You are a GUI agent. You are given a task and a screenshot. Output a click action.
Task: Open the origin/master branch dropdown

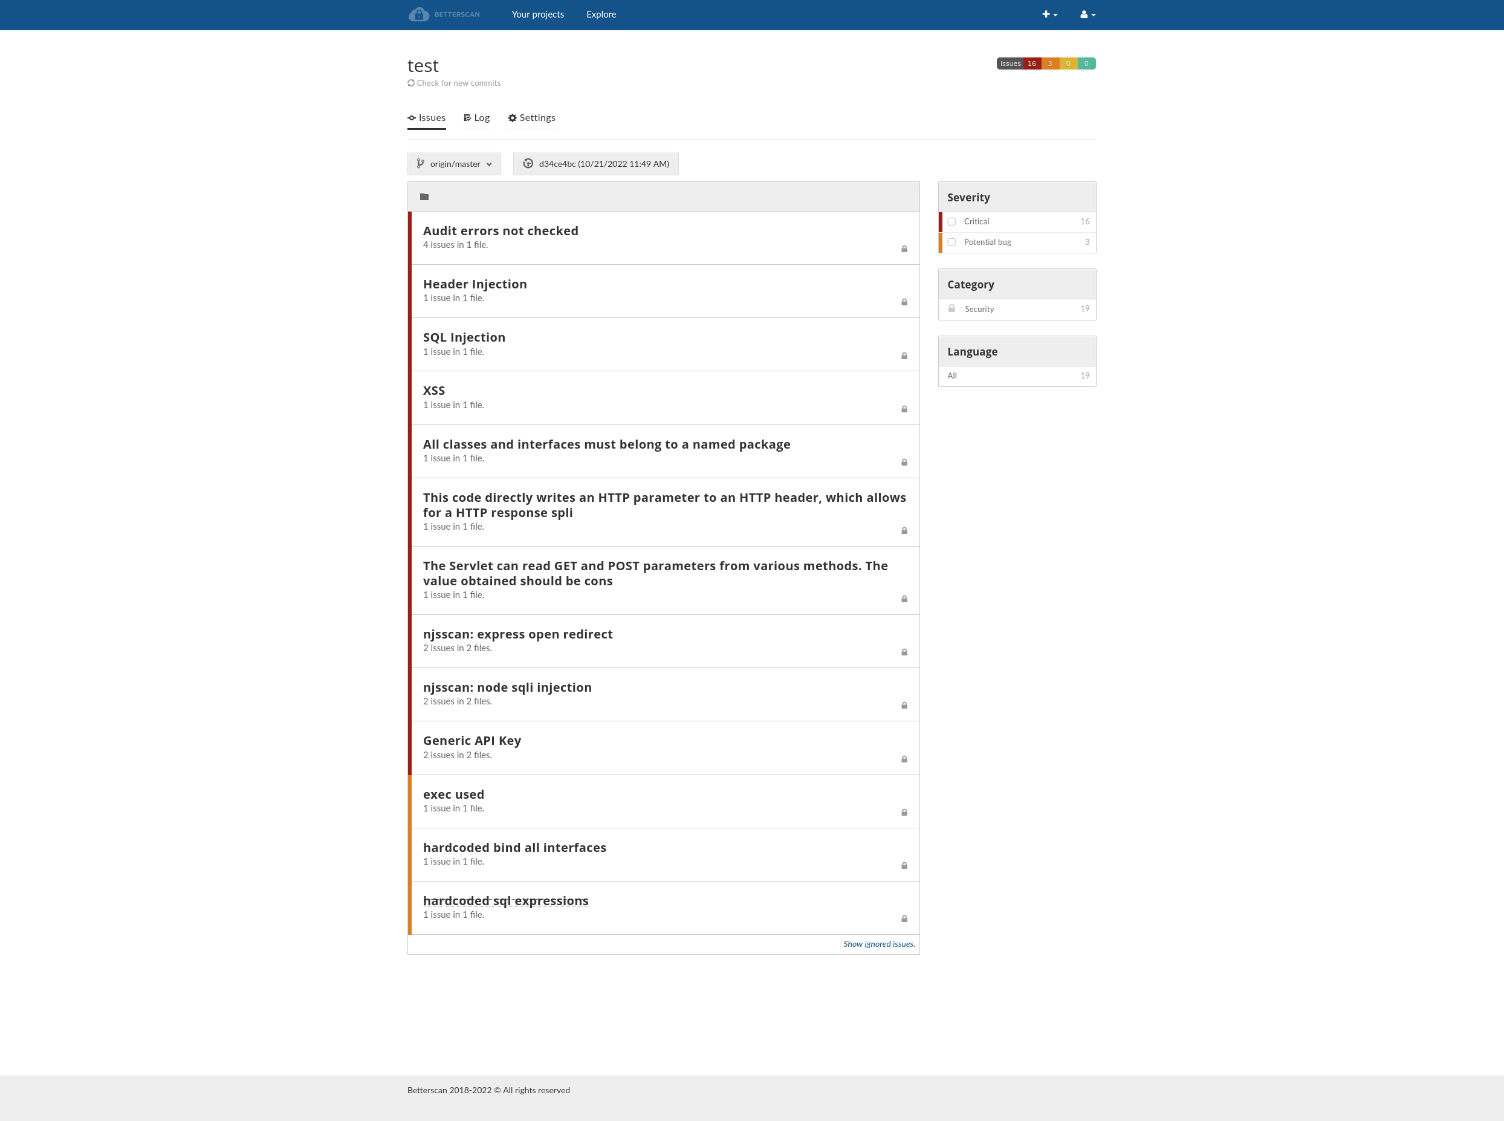tap(454, 163)
